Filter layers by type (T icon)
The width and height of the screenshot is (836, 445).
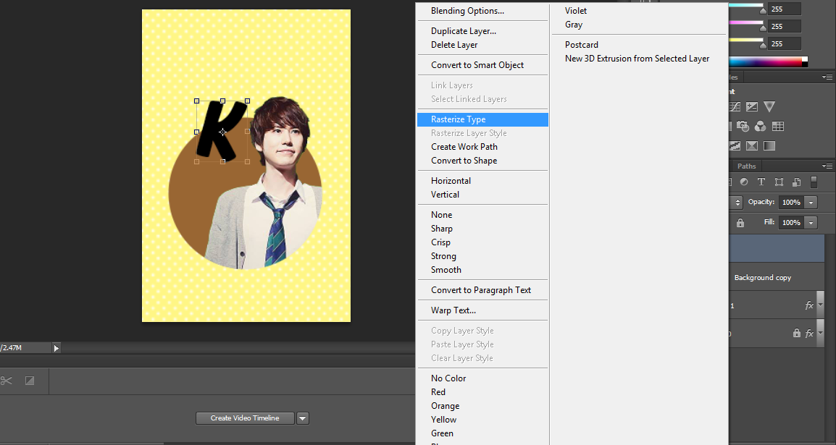click(761, 182)
